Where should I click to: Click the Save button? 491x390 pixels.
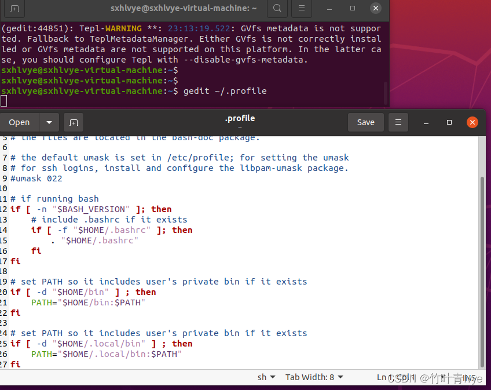365,122
